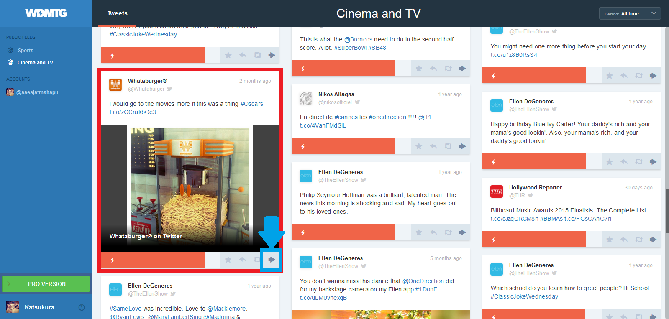
Task: Click the @THR handle
Action: pyautogui.click(x=517, y=196)
